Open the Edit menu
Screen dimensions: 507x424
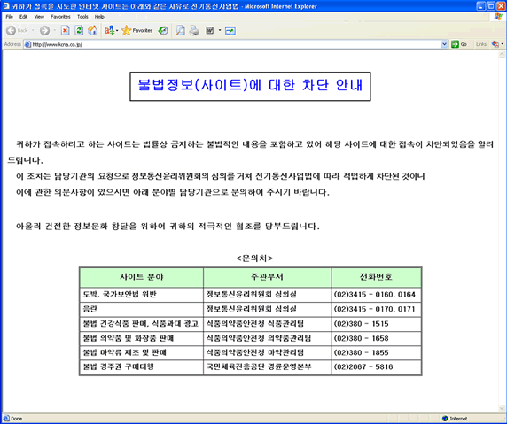tap(23, 17)
